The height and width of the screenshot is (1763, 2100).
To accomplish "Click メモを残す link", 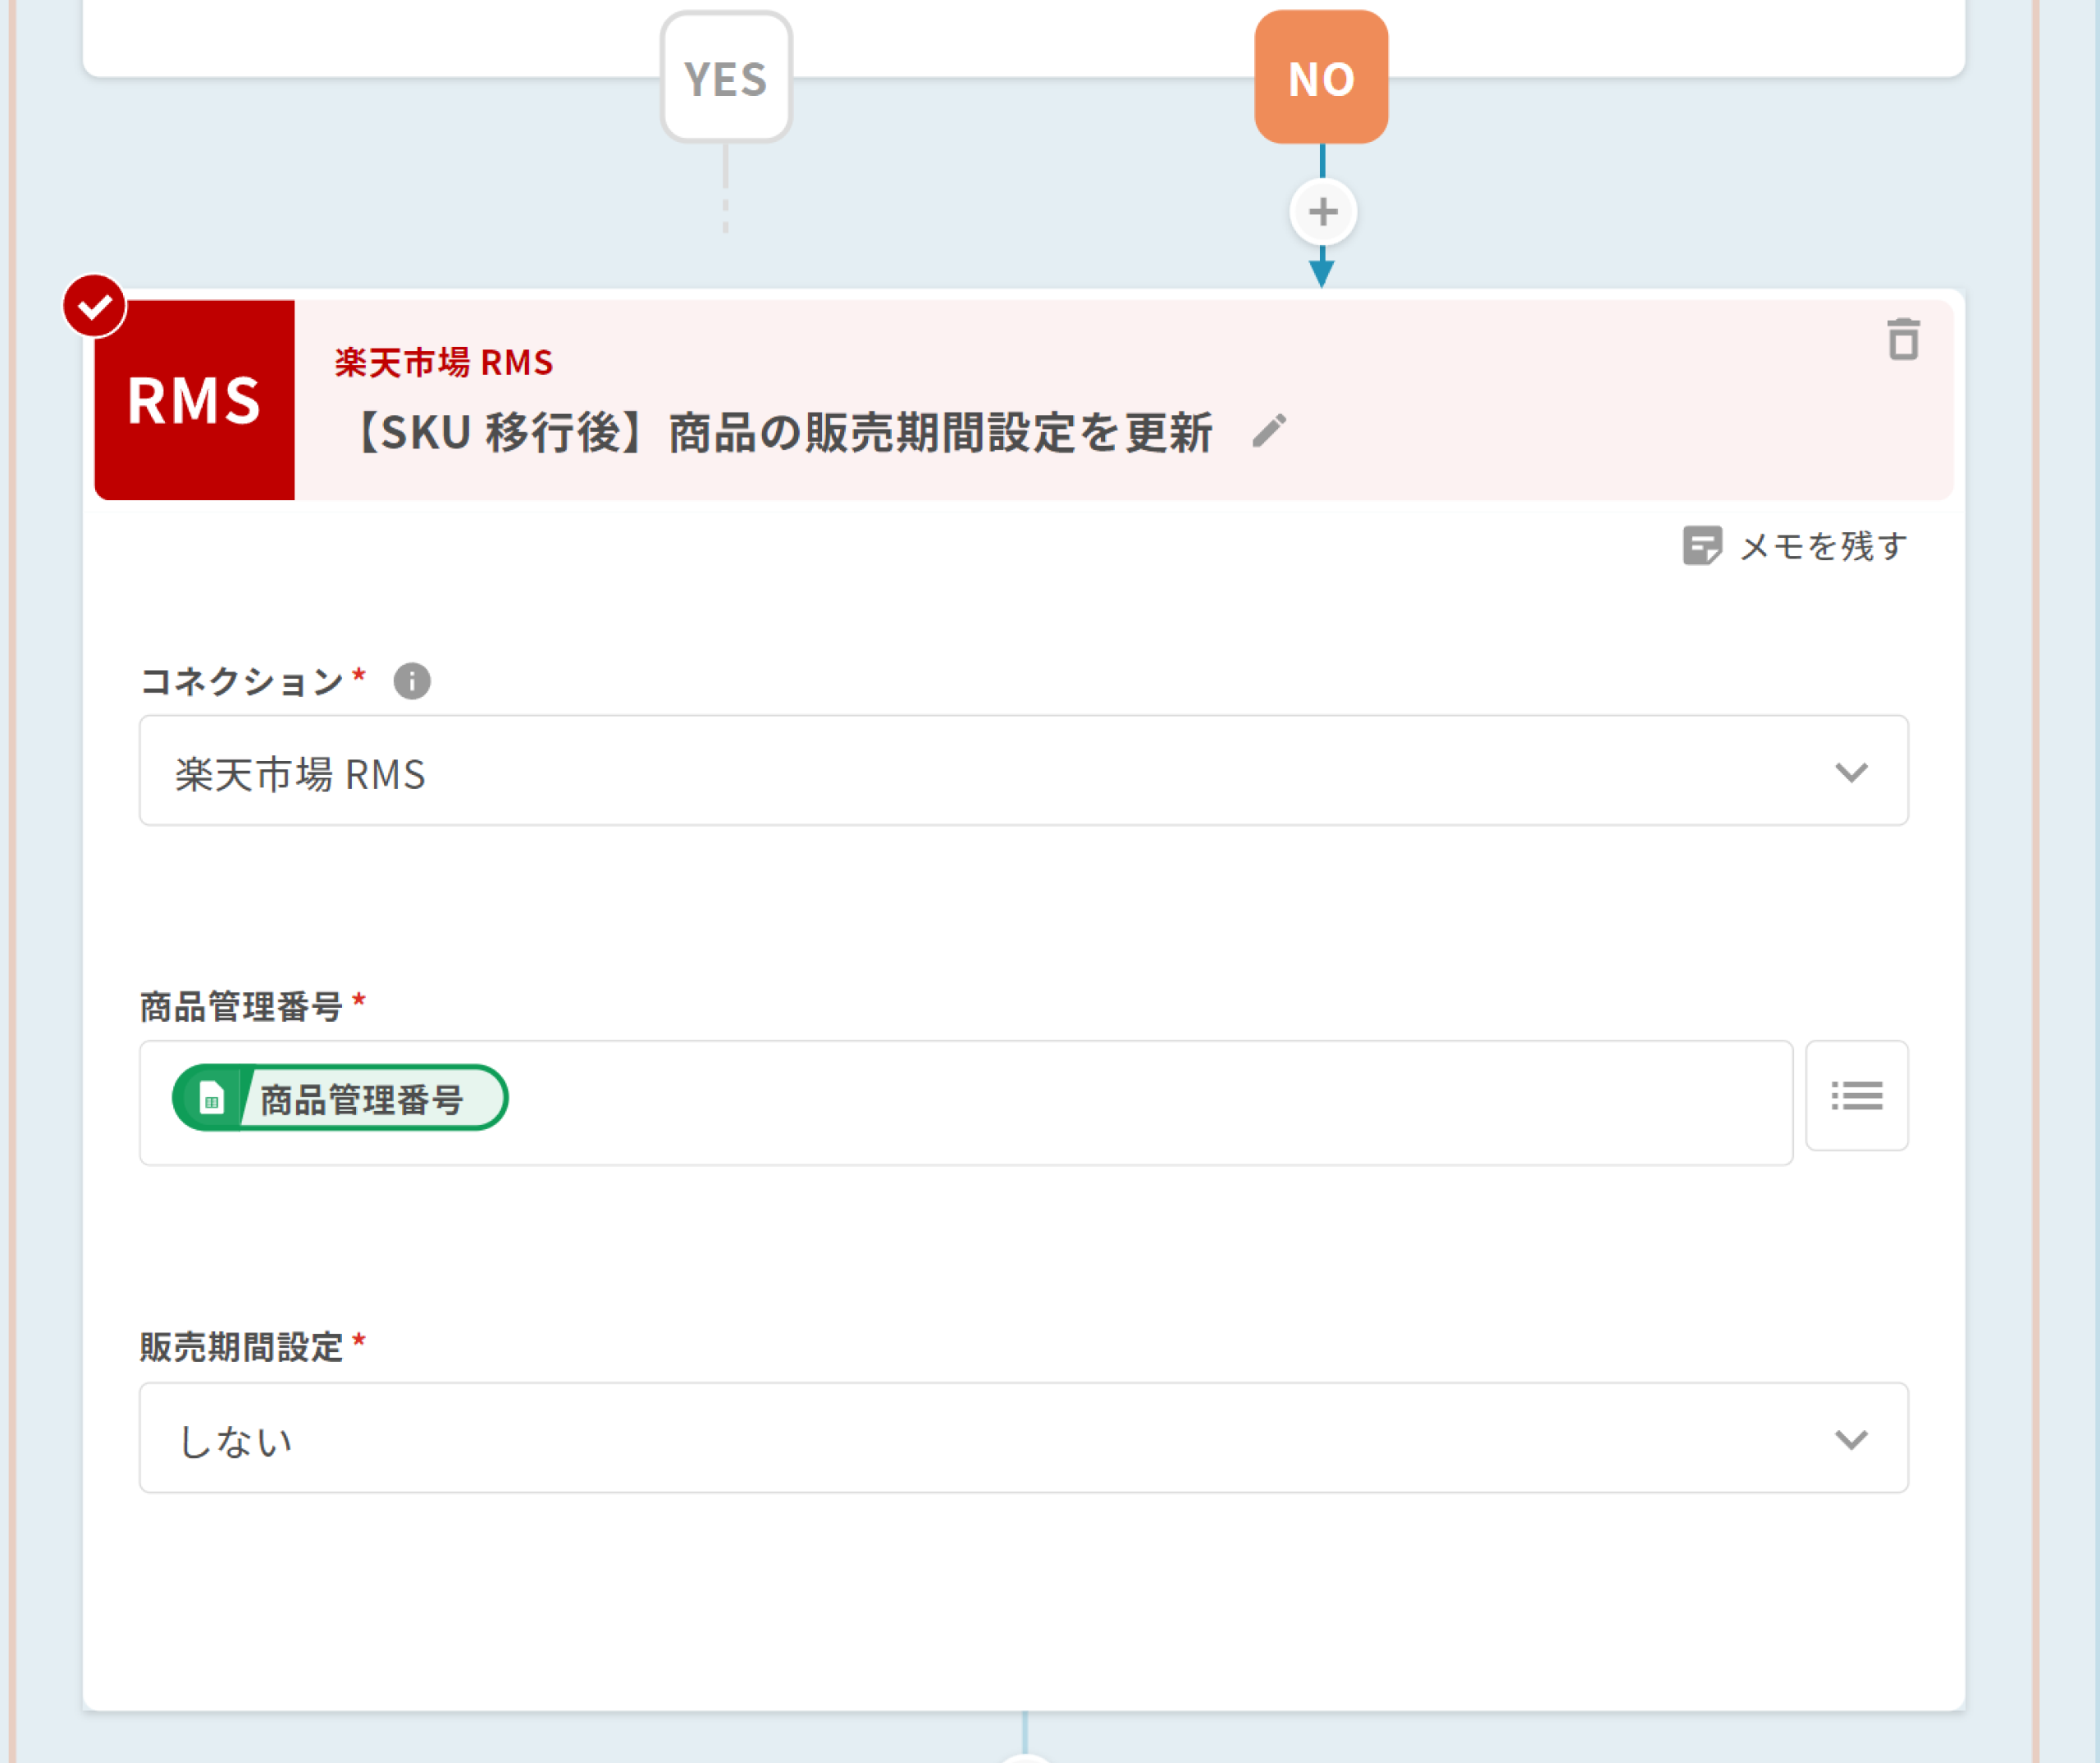I will (x=1822, y=547).
